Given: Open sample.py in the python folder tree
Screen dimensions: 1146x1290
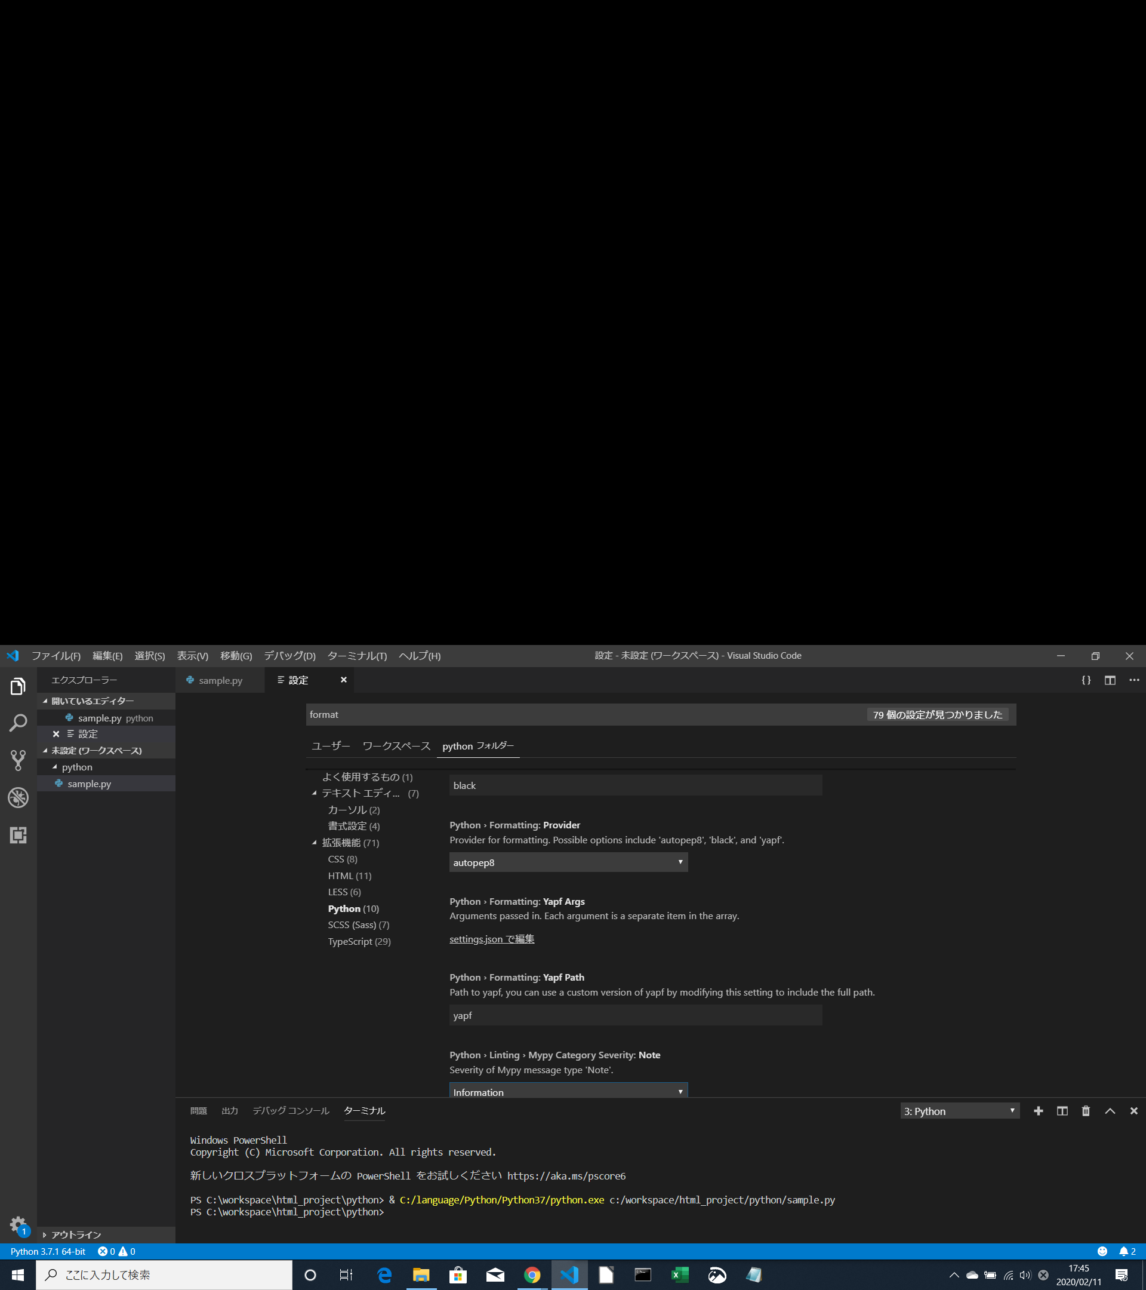Looking at the screenshot, I should [x=105, y=783].
